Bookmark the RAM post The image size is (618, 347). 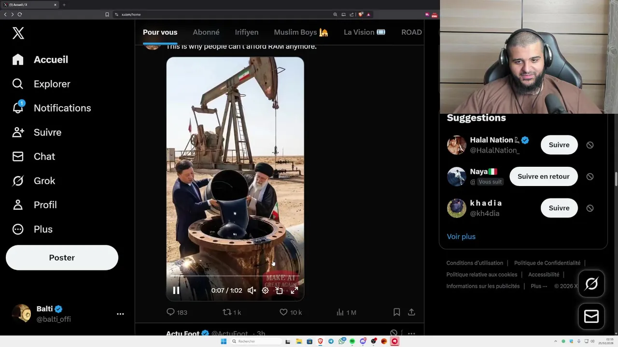pyautogui.click(x=396, y=312)
